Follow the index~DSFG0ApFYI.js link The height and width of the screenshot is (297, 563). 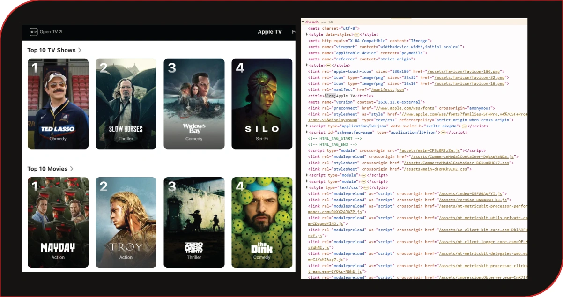click(469, 193)
